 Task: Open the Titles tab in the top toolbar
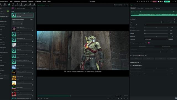13,5
